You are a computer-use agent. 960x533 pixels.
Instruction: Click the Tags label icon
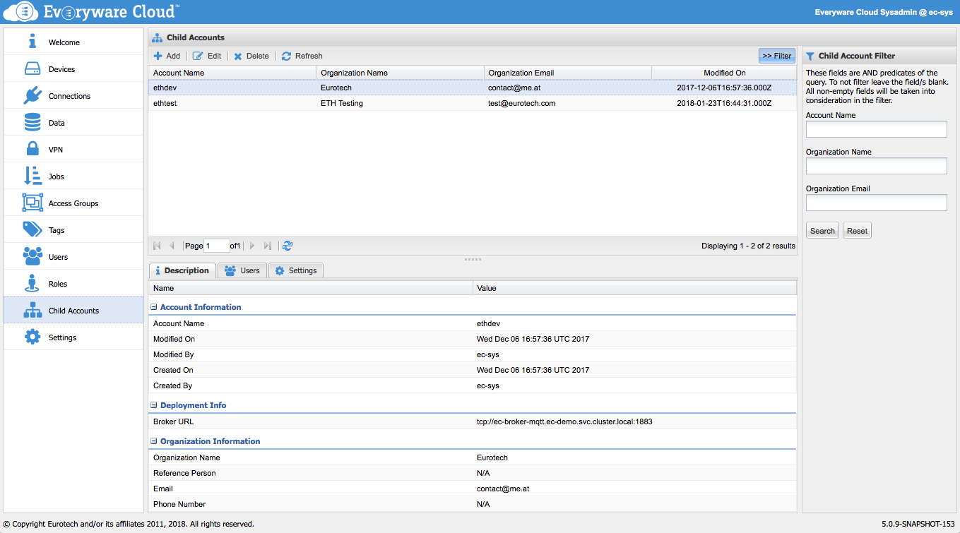point(32,229)
